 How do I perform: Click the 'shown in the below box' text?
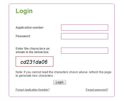pyautogui.click(x=32, y=52)
